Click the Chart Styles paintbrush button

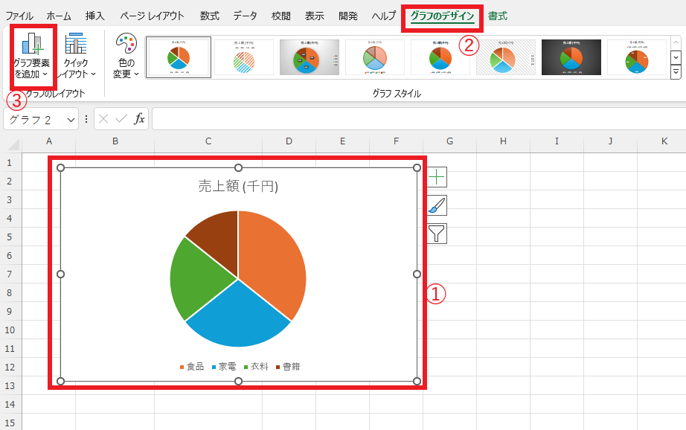click(x=437, y=205)
